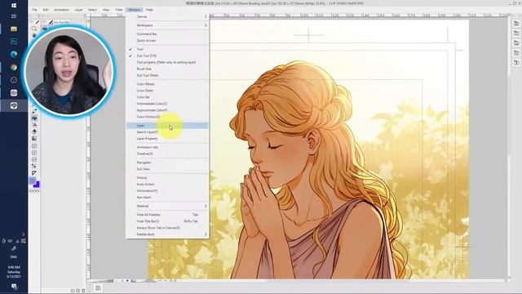
Task: Launch Google Chrome from the taskbar
Action: [14, 67]
